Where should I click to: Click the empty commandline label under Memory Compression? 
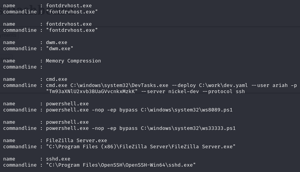[x=20, y=67]
